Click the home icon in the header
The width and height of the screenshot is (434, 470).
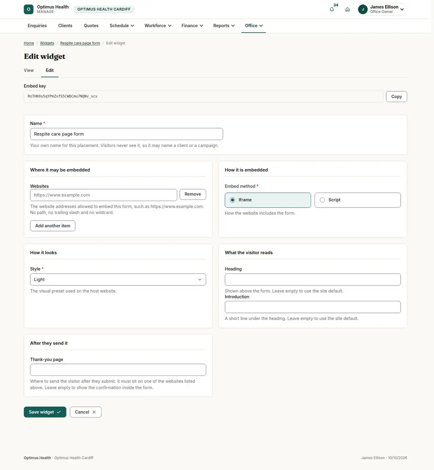pyautogui.click(x=347, y=9)
